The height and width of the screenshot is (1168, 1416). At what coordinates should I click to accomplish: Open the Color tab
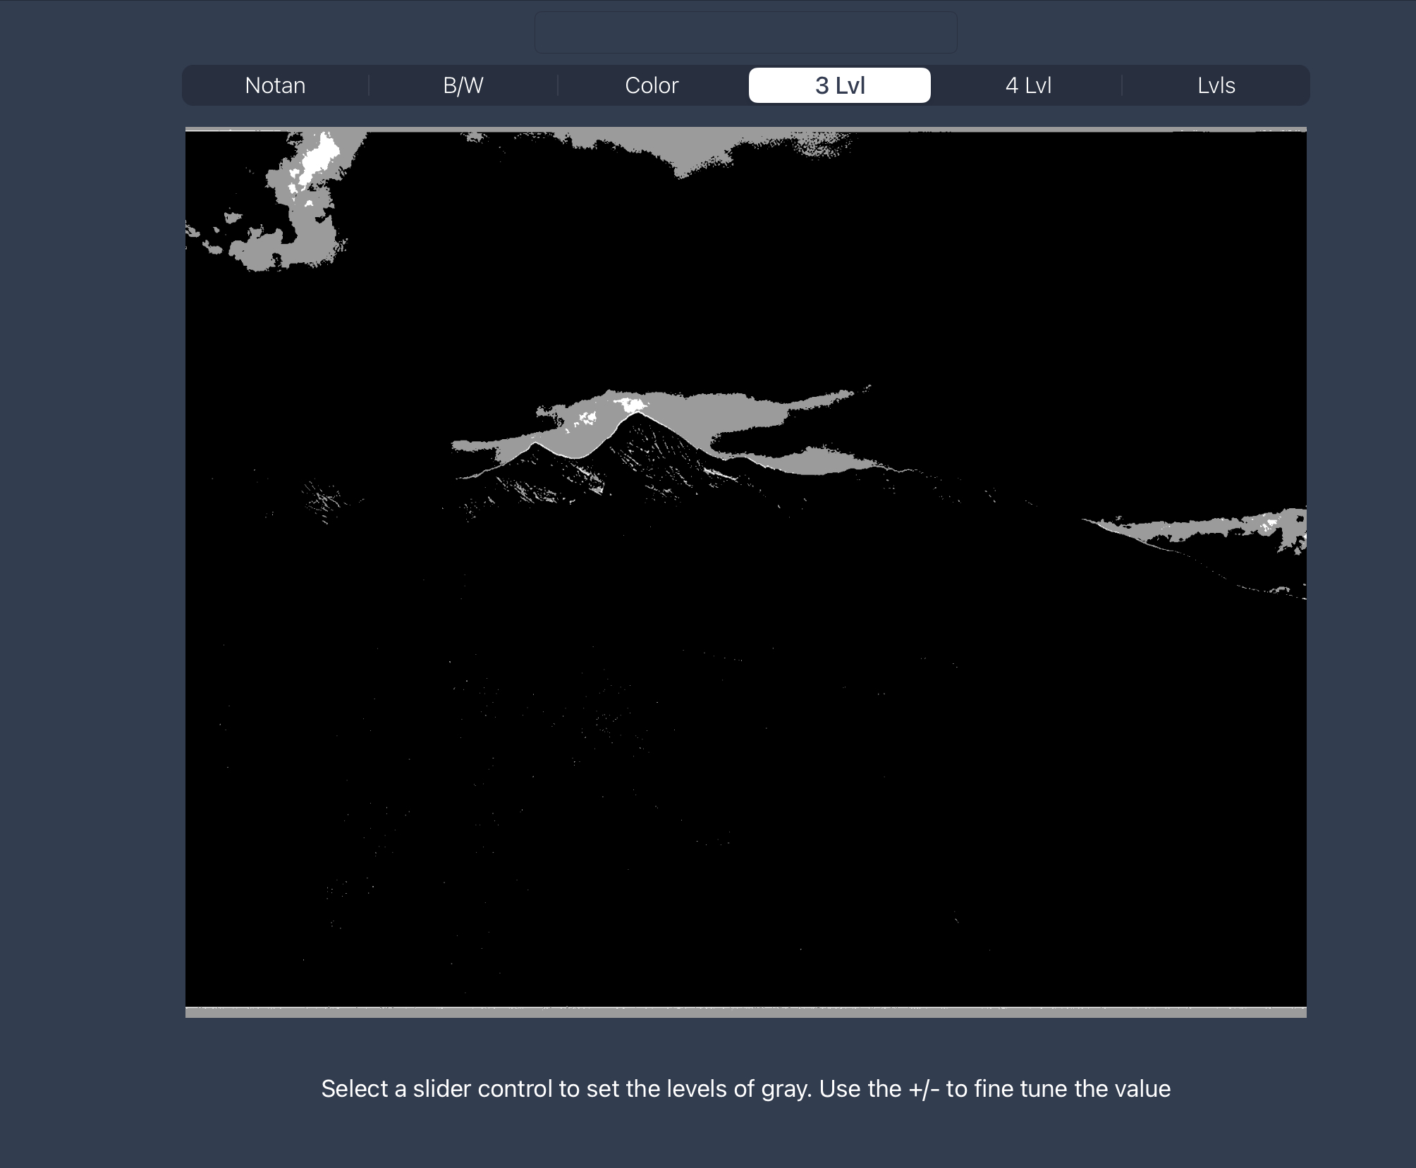pyautogui.click(x=652, y=85)
